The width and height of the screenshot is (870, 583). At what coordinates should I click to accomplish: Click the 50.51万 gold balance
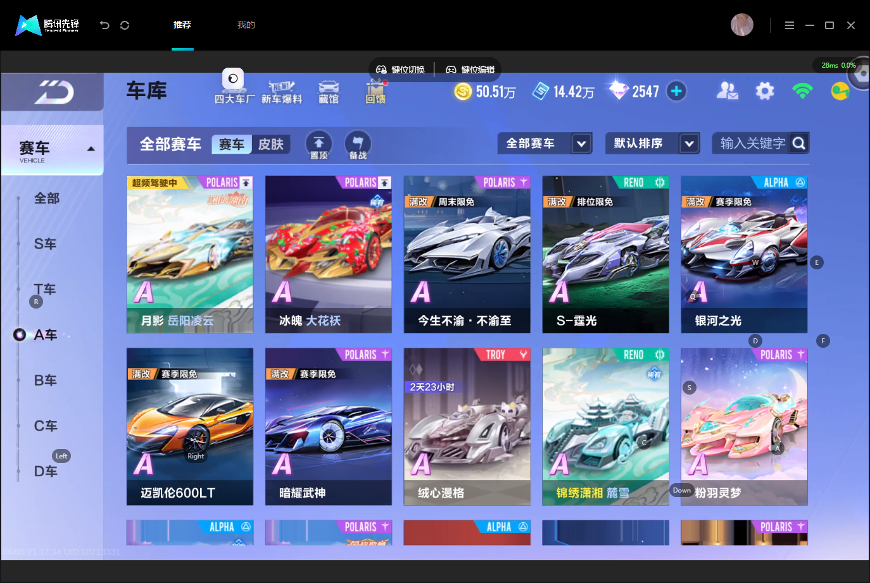pyautogui.click(x=496, y=92)
